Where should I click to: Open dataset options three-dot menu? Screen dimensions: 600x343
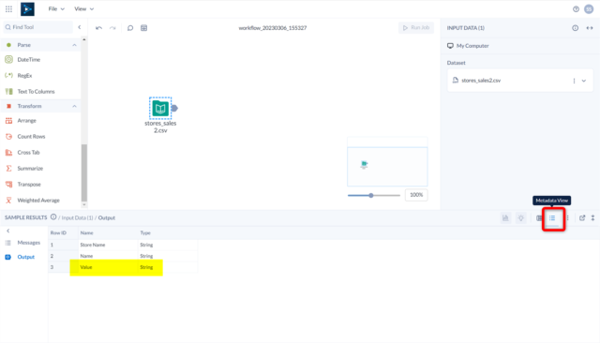tap(574, 81)
